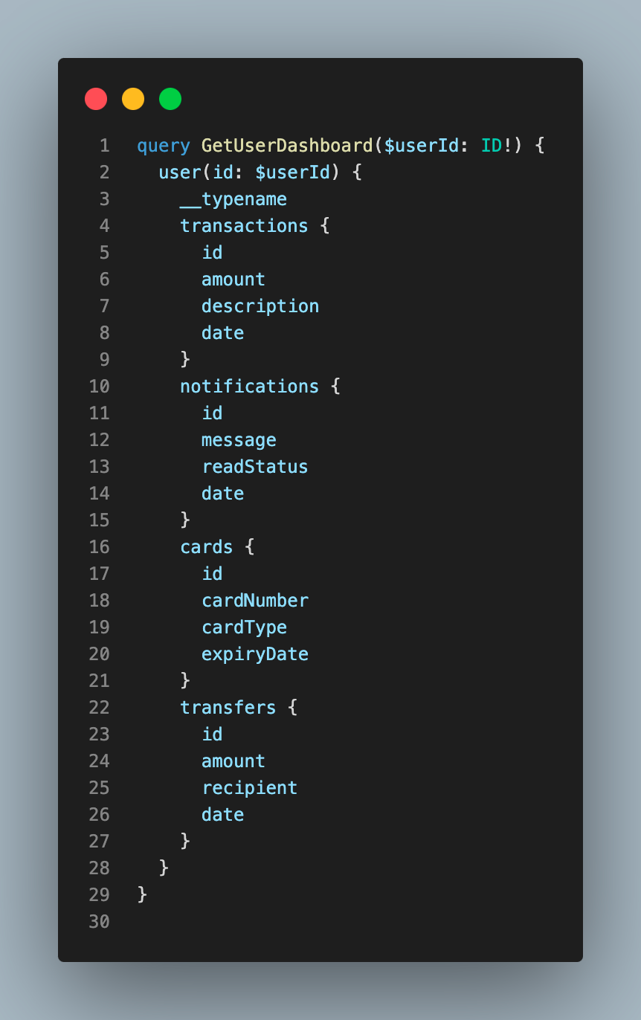Click the green maximize dot

coord(170,99)
